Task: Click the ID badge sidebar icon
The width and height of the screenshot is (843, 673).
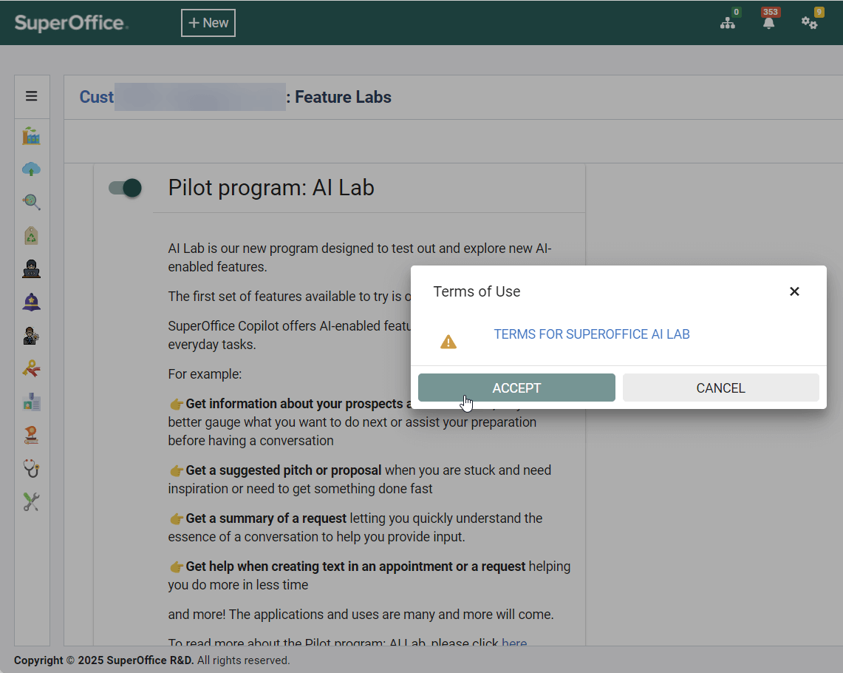Action: (31, 402)
